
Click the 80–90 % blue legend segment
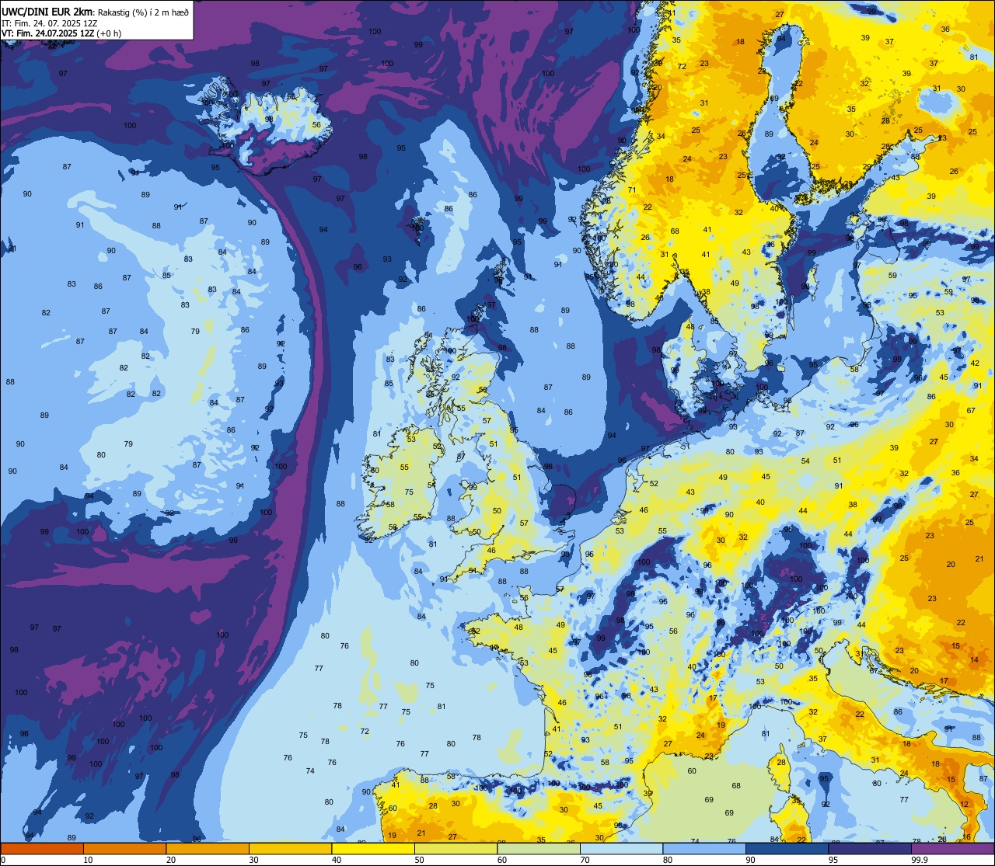point(704,849)
